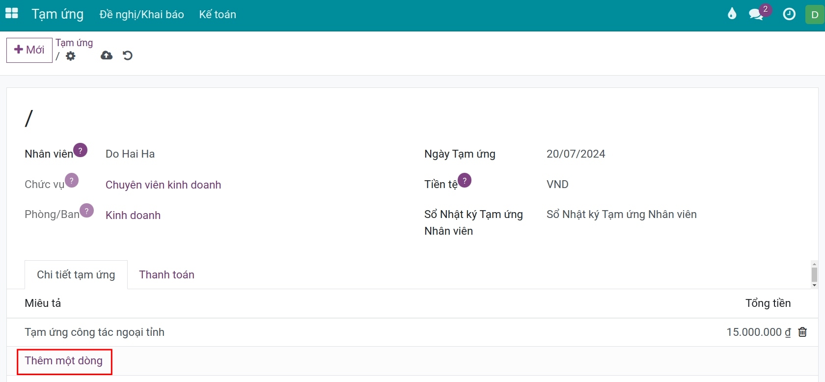Select the Chi tiết tạm ứng tab
This screenshot has height=382, width=825.
[76, 274]
